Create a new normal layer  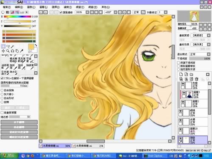pyautogui.click(x=181, y=74)
